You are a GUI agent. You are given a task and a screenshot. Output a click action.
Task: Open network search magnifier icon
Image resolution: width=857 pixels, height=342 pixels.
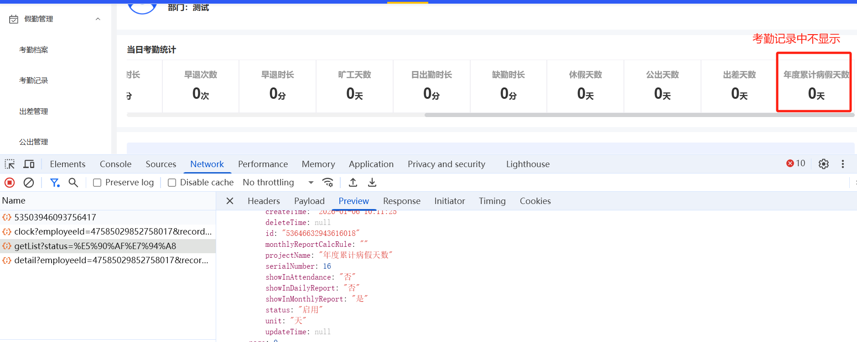tap(73, 183)
